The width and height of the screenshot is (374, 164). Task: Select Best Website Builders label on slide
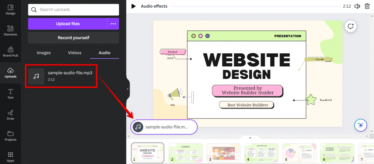pos(247,105)
